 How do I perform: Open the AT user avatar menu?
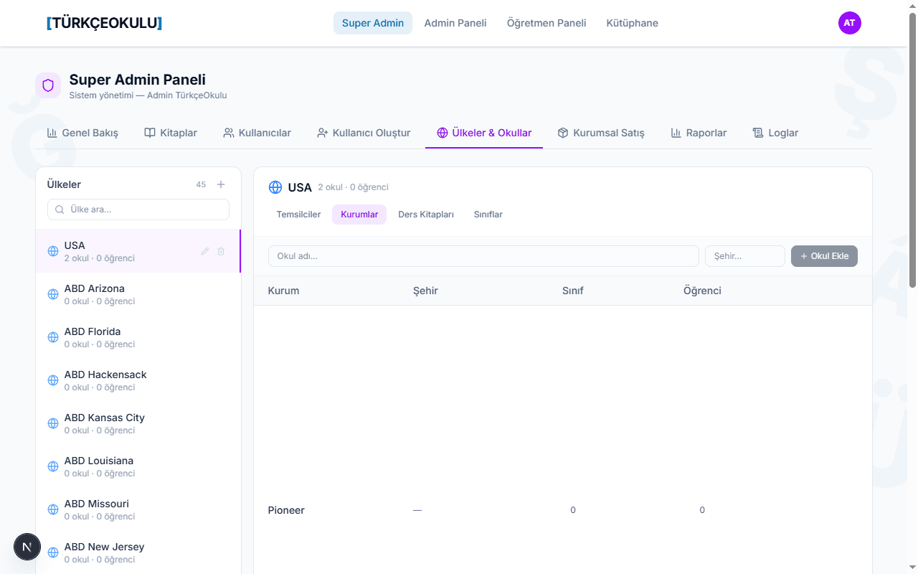[850, 23]
